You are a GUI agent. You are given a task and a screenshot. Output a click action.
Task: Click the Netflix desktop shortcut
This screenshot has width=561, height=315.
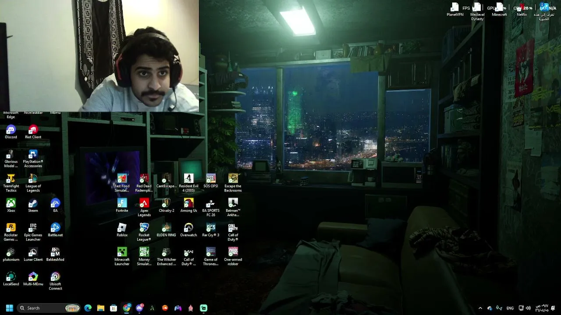pyautogui.click(x=522, y=10)
